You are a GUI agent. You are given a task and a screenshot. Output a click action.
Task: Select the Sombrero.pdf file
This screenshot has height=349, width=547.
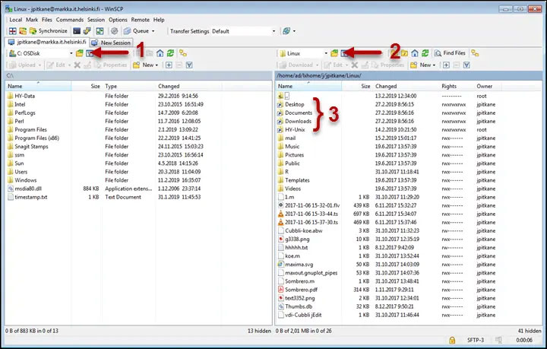coord(298,290)
